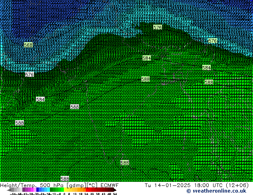Image resolution: width=253 pixels, height=195 pixels.
Task: Pick the bright magenta swatch in the legend
Action: pyautogui.click(x=32, y=190)
